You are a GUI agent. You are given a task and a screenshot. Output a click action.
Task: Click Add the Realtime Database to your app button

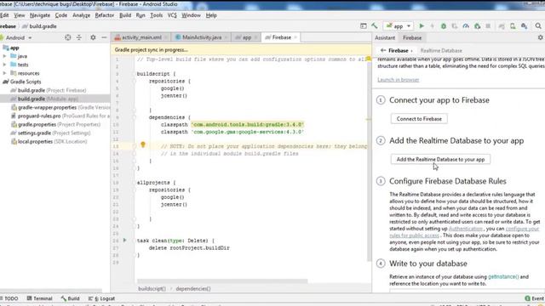pos(440,159)
